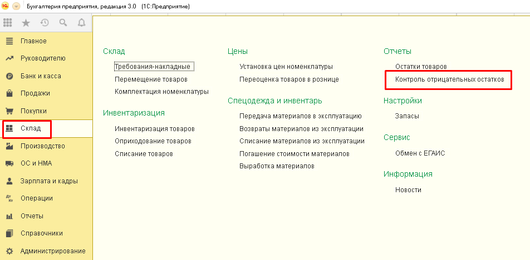Viewport: 530px width, 260px height.
Task: Click the search magnifier icon
Action: (x=63, y=23)
